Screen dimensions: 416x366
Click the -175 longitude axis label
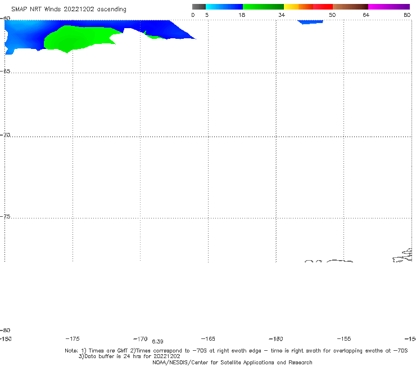point(73,339)
